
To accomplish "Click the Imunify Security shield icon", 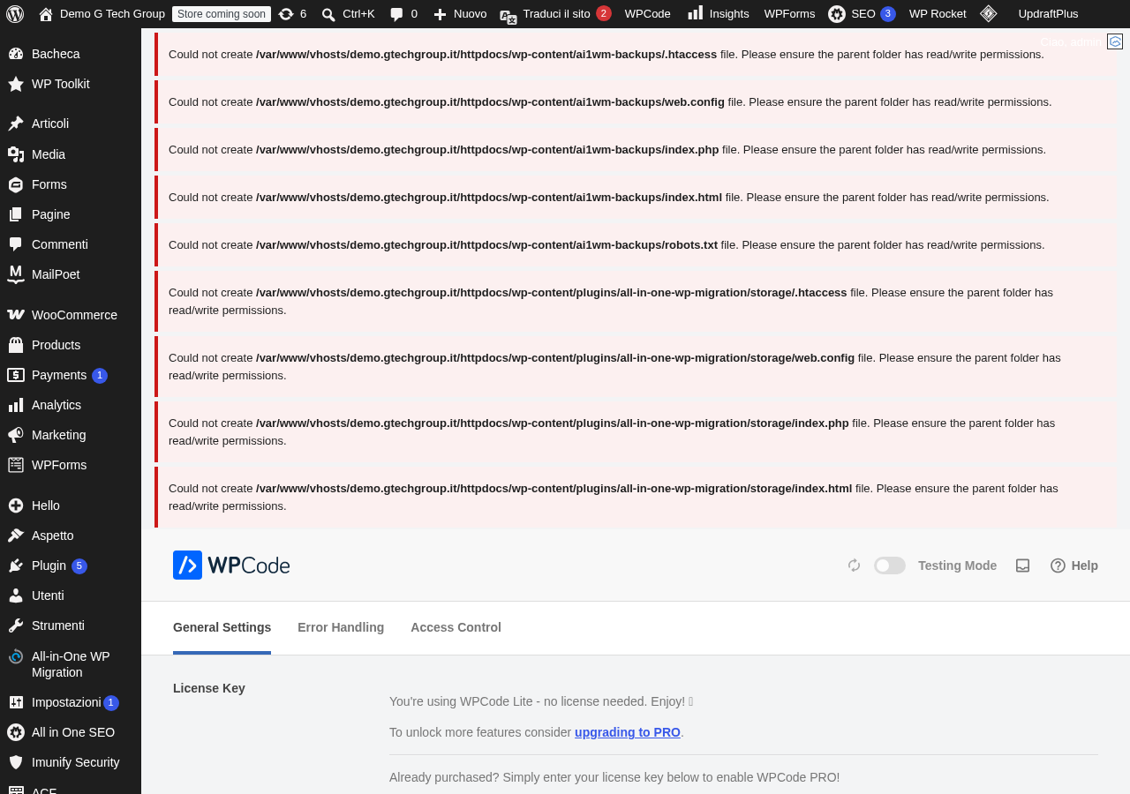I will click(16, 762).
